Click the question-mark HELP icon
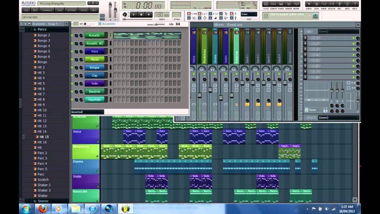This screenshot has width=380, height=214. (355, 4)
